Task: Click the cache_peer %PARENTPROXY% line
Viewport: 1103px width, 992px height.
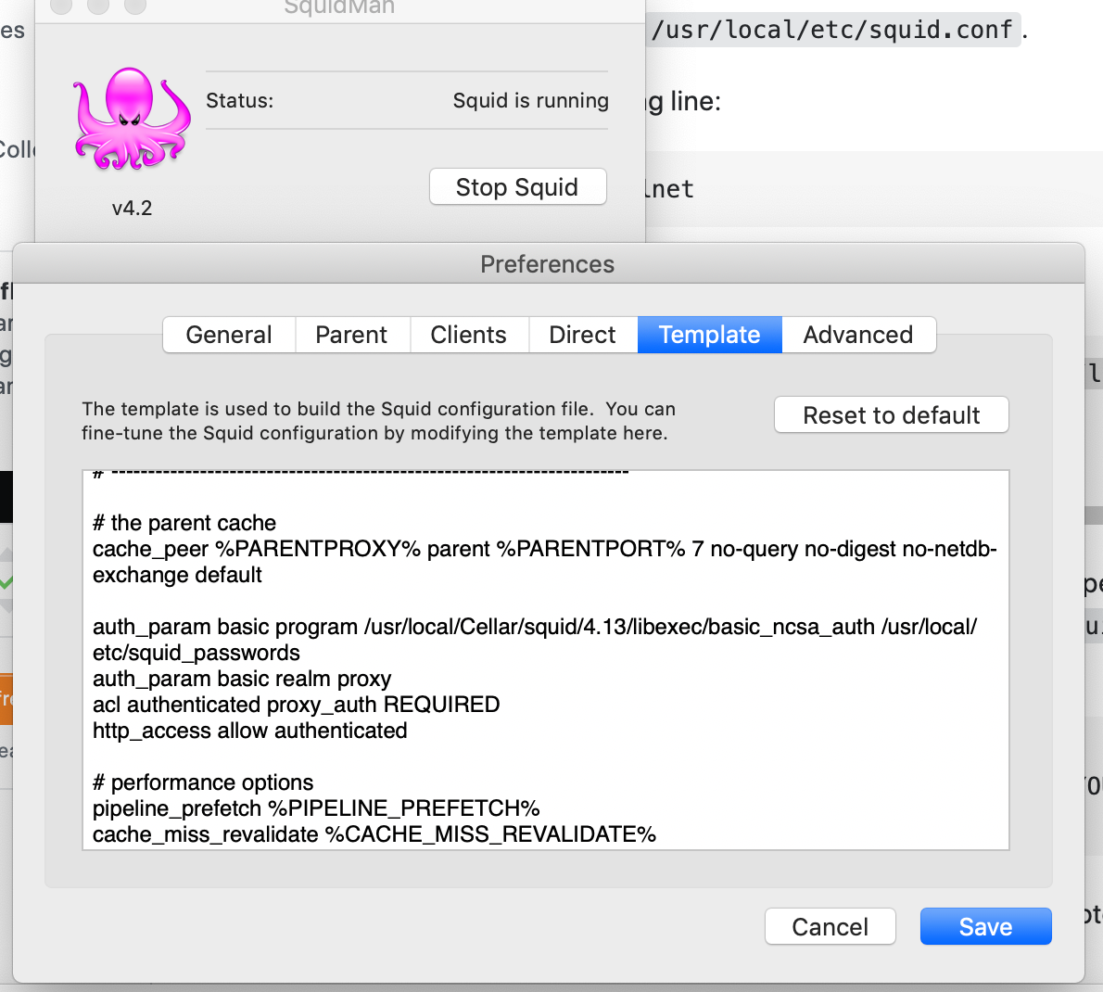Action: 545,562
